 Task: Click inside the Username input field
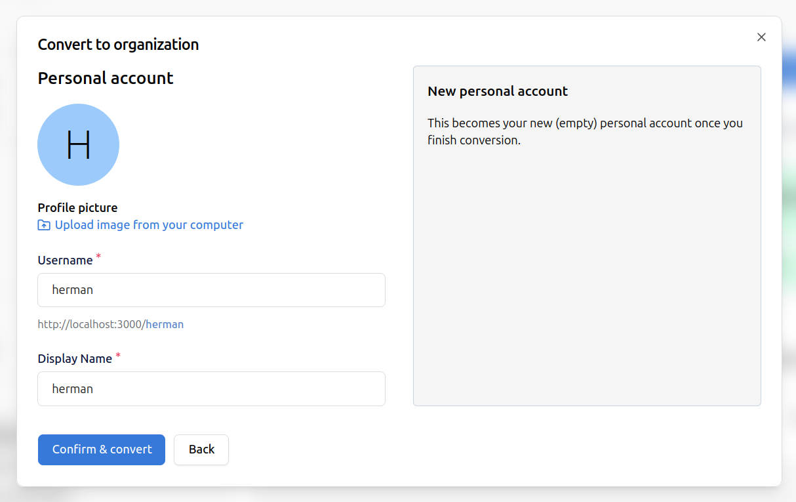211,289
